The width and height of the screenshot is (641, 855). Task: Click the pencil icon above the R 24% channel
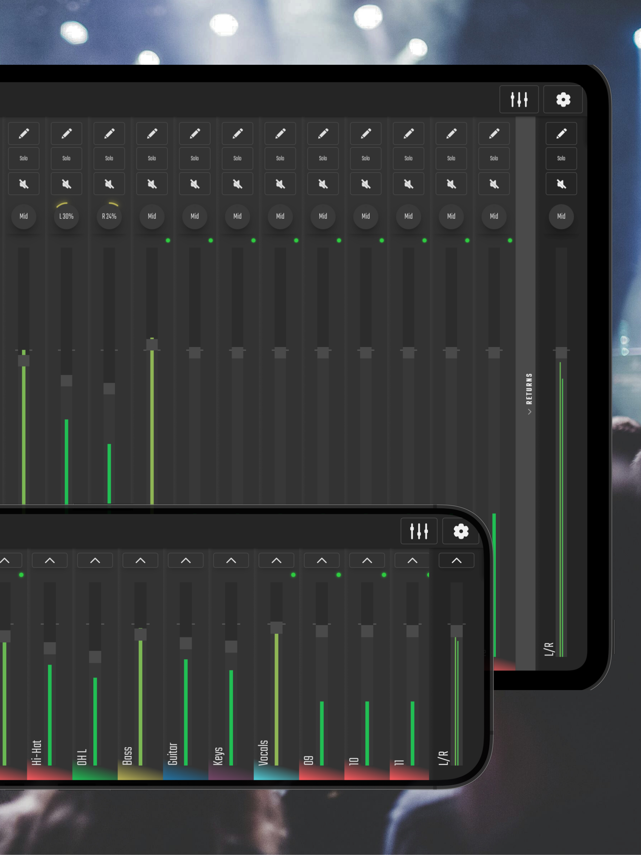point(110,133)
